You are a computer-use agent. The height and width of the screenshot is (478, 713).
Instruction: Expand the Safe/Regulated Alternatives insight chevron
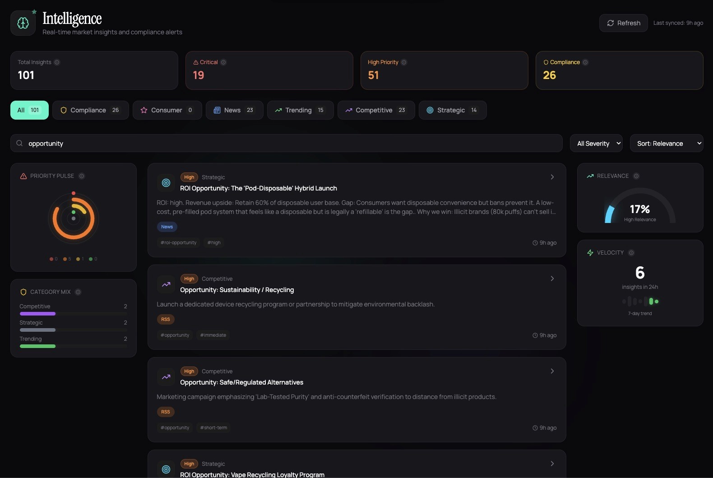click(552, 371)
